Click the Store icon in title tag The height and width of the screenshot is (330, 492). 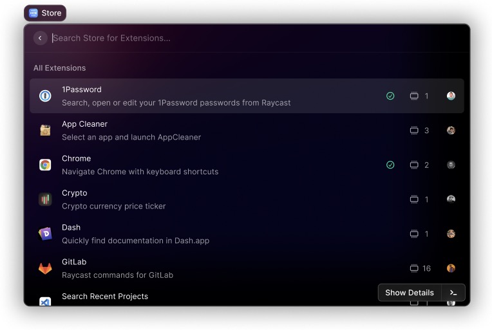coord(33,13)
